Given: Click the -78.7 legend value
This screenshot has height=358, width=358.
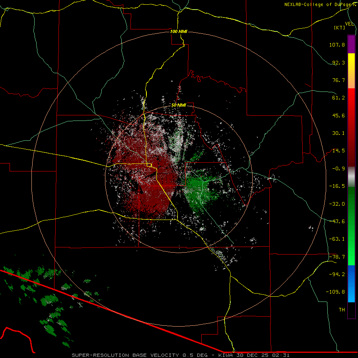Looking at the screenshot, I should click(x=337, y=257).
